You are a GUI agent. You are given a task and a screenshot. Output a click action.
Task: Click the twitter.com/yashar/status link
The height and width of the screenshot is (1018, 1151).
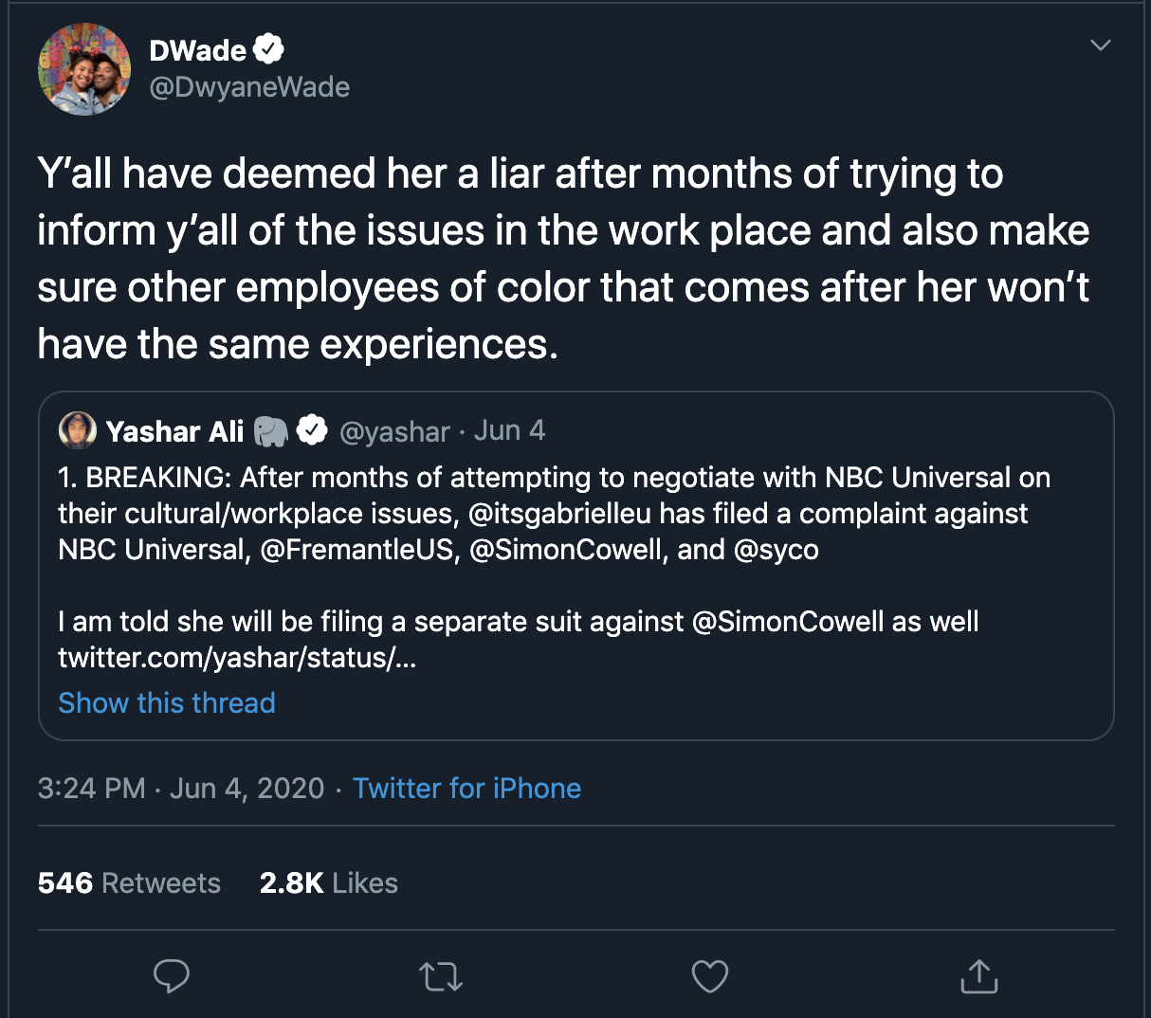coord(237,657)
